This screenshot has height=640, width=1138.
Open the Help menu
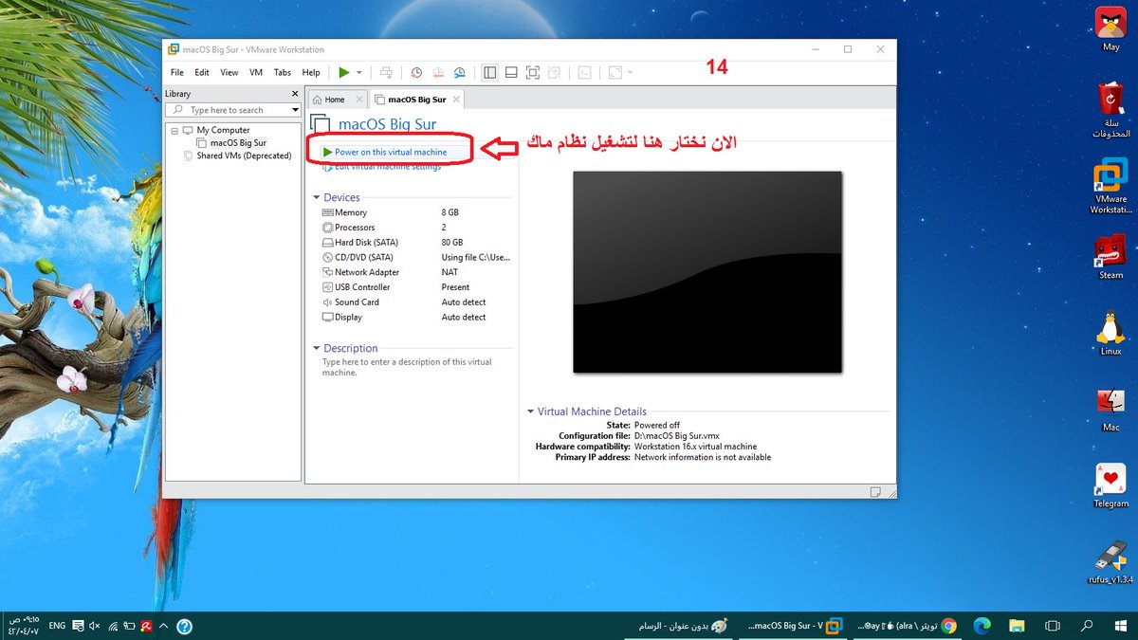[311, 72]
